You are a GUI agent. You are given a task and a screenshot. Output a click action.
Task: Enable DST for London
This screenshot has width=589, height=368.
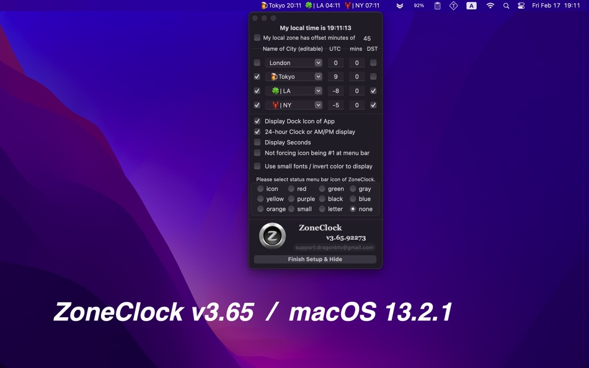tap(373, 63)
